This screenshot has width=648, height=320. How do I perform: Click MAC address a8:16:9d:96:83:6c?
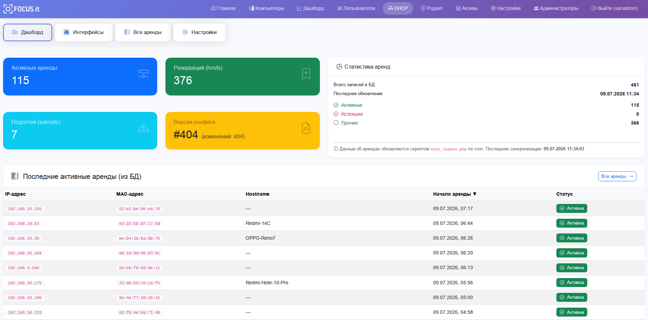[x=139, y=253]
